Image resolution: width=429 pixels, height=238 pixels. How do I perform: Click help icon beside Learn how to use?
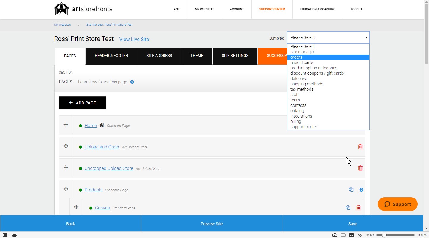pyautogui.click(x=132, y=82)
